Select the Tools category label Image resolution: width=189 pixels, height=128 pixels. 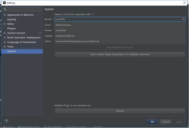(10, 46)
